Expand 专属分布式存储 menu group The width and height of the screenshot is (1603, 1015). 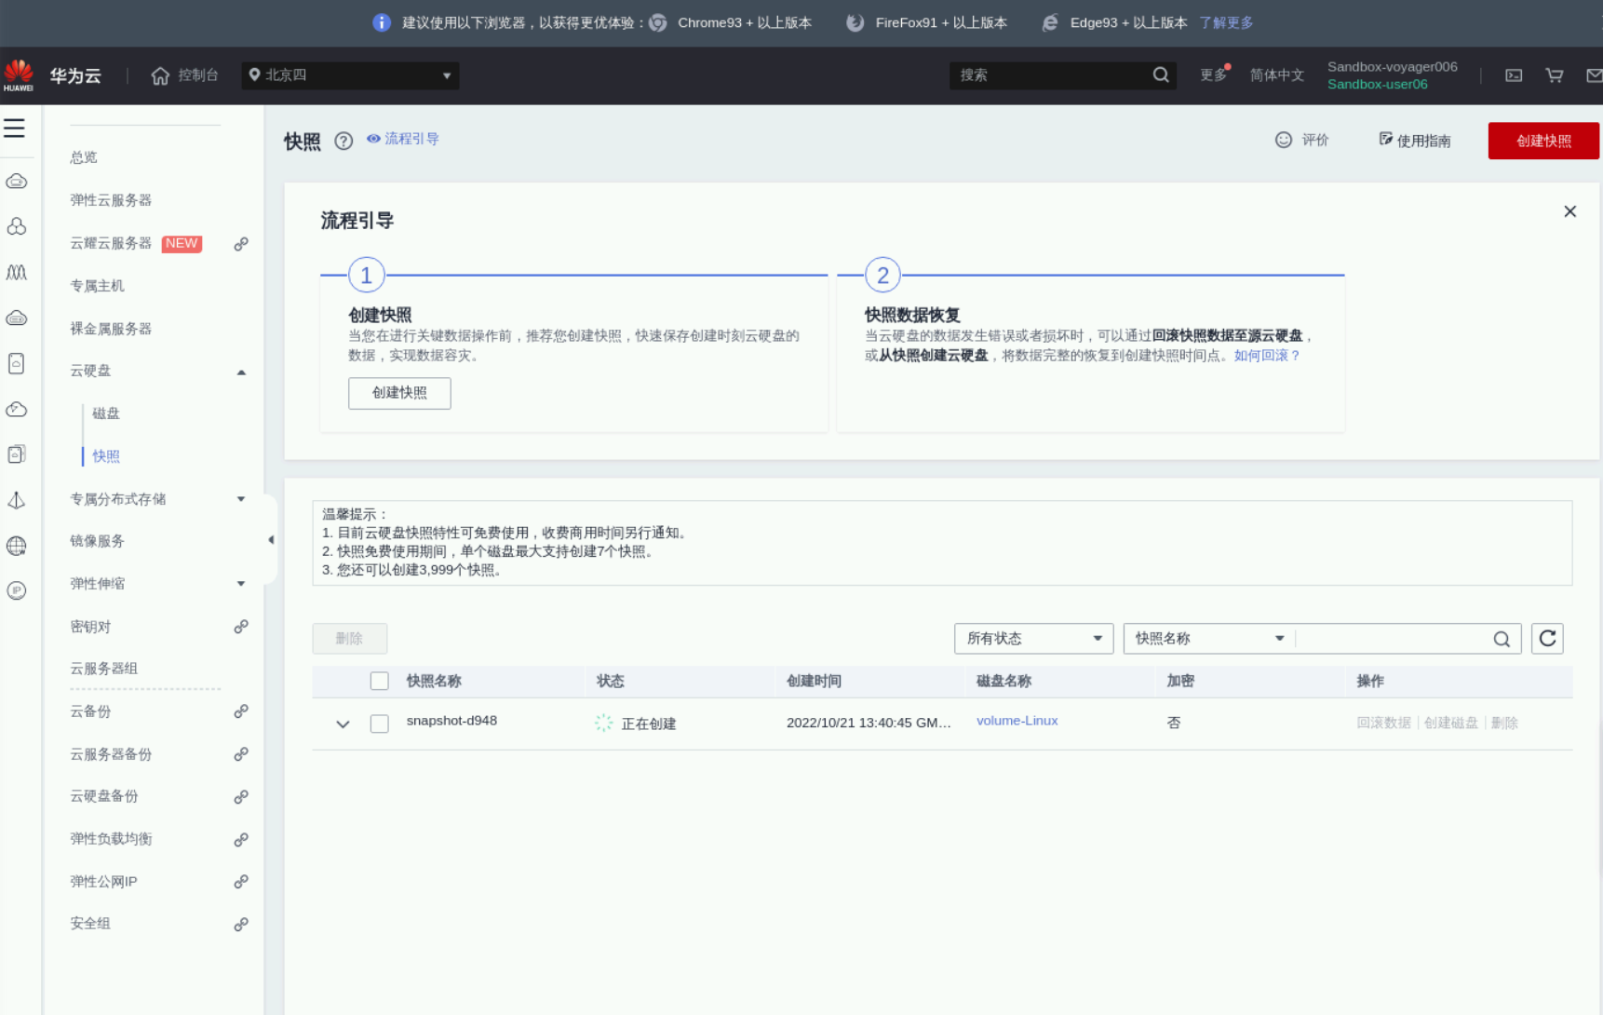point(241,499)
